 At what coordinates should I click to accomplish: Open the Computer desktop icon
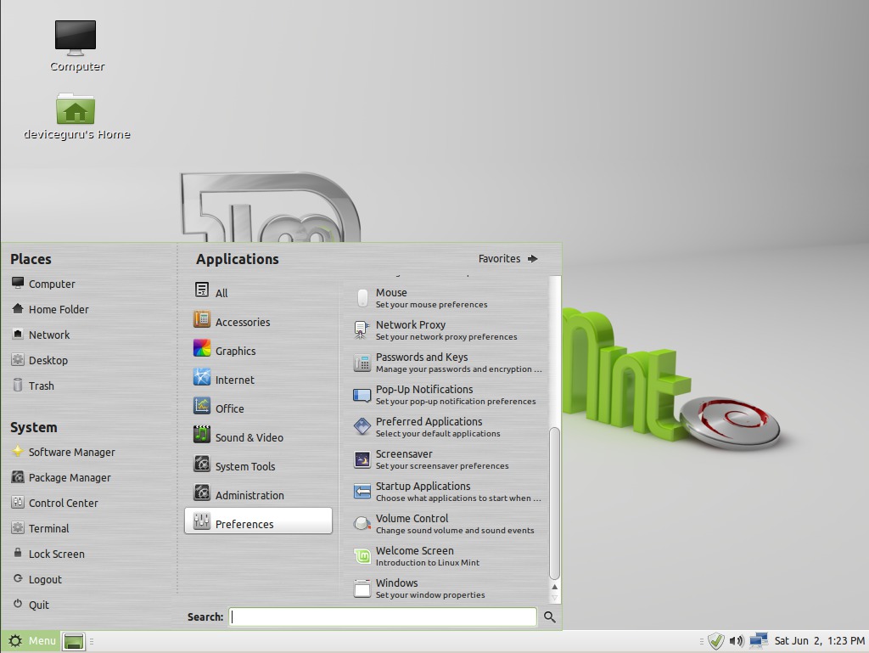coord(76,37)
